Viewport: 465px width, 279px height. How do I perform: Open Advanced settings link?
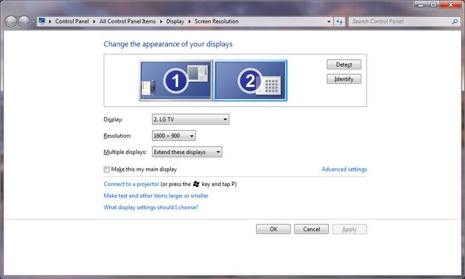pos(344,169)
